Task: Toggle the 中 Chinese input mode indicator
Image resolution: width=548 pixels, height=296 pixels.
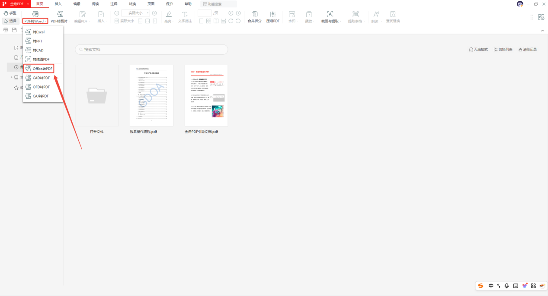Action: pyautogui.click(x=491, y=286)
